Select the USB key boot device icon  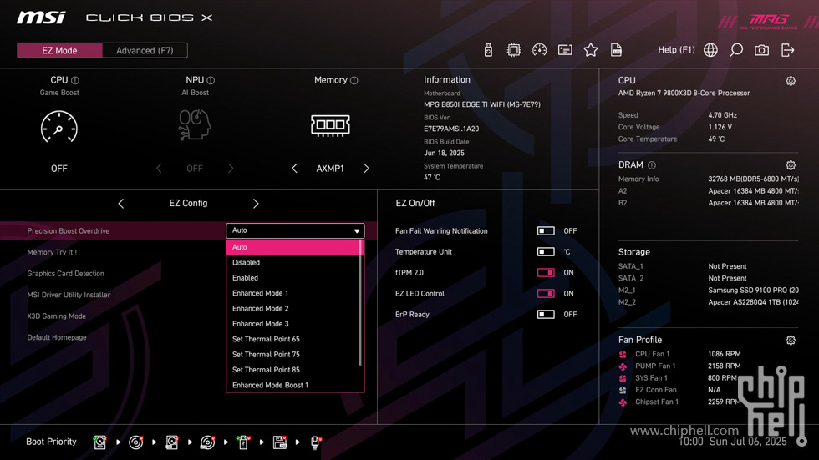pyautogui.click(x=243, y=442)
